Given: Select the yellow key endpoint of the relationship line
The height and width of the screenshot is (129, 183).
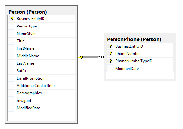Looking at the screenshot, I should (80, 57).
